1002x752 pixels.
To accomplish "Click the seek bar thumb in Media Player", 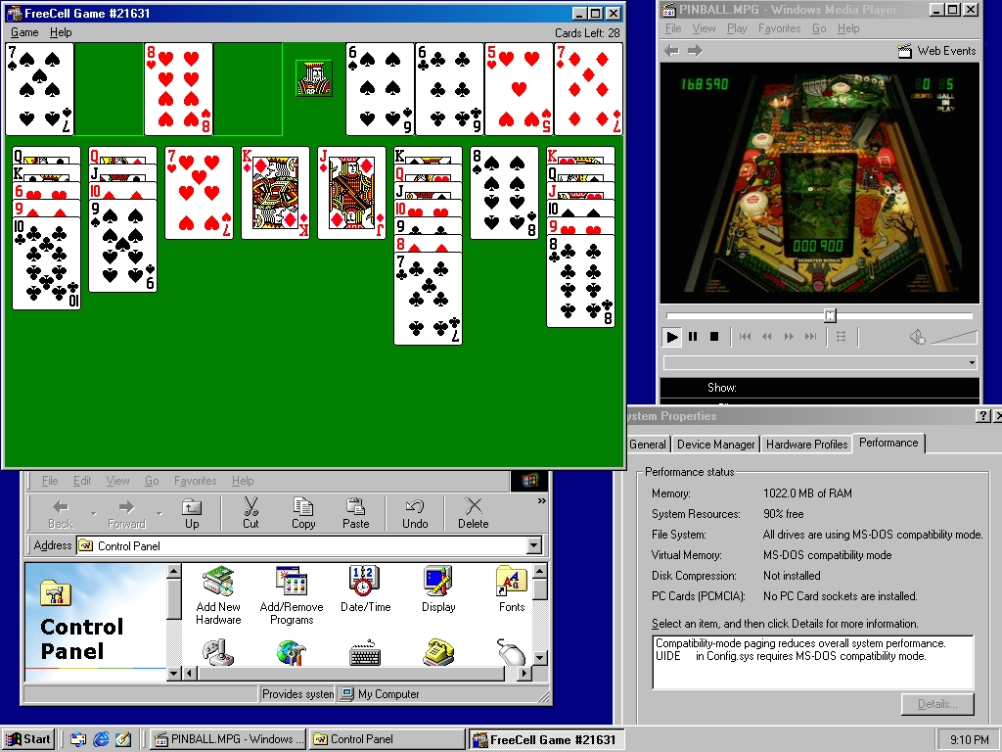I will click(830, 315).
